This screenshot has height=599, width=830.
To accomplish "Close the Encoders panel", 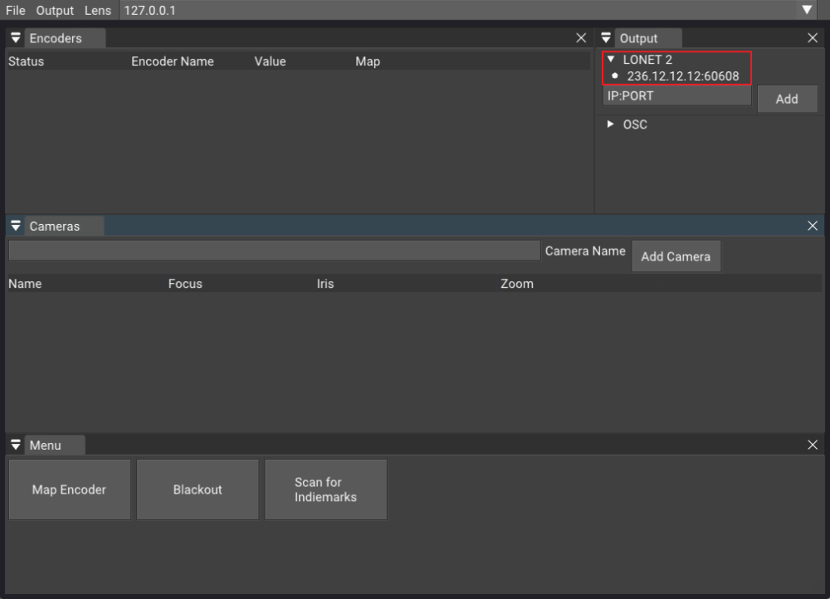I will point(581,38).
